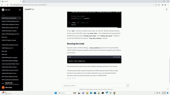
Task: Open the ChatGPT 3.5 model dropdown
Action: pos(30,9)
